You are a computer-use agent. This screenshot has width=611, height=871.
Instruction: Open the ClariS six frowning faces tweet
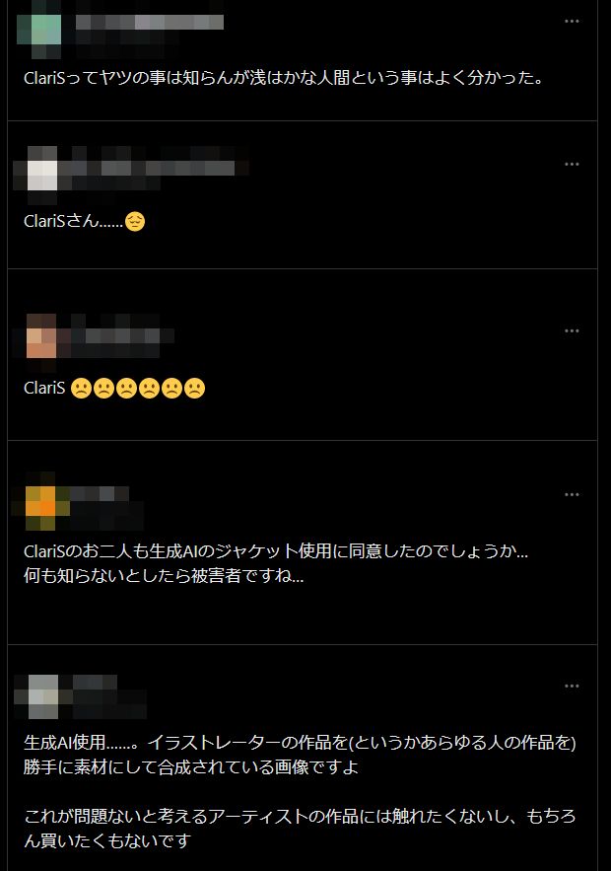coord(114,388)
